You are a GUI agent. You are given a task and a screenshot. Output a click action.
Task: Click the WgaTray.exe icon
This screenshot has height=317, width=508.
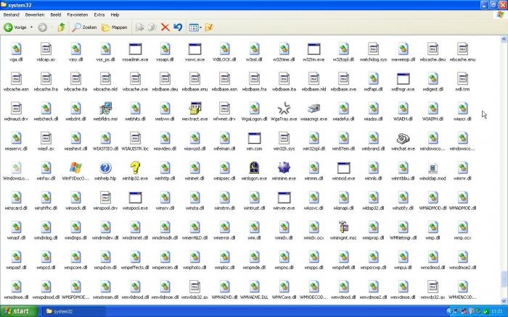(284, 109)
